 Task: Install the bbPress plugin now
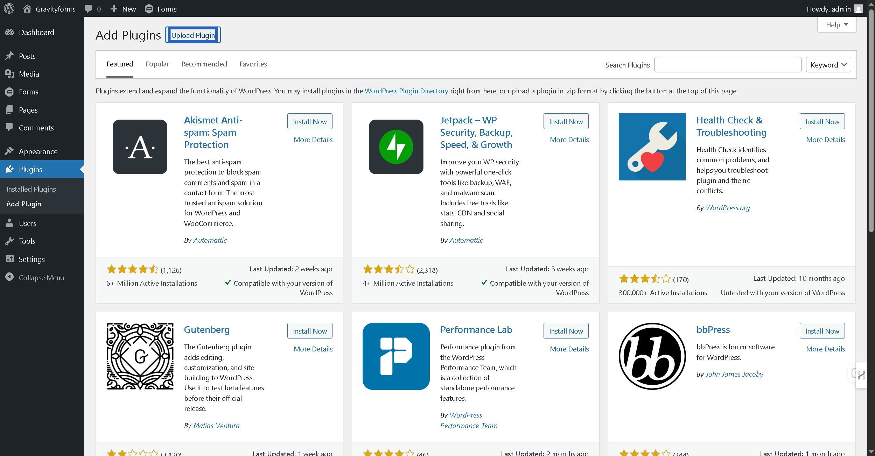(x=822, y=331)
